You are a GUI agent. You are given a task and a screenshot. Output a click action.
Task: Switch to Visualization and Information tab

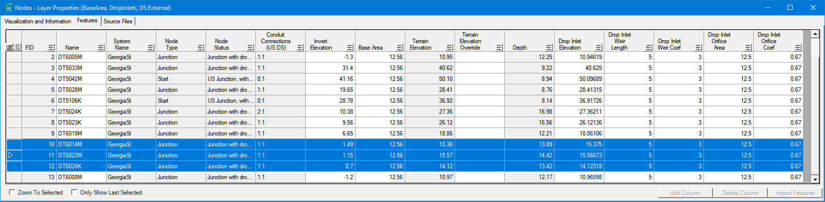(38, 21)
